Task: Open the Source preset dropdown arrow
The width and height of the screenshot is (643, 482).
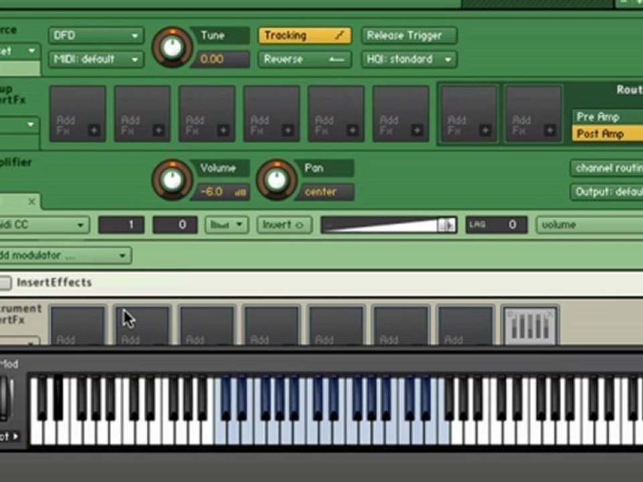Action: click(31, 52)
